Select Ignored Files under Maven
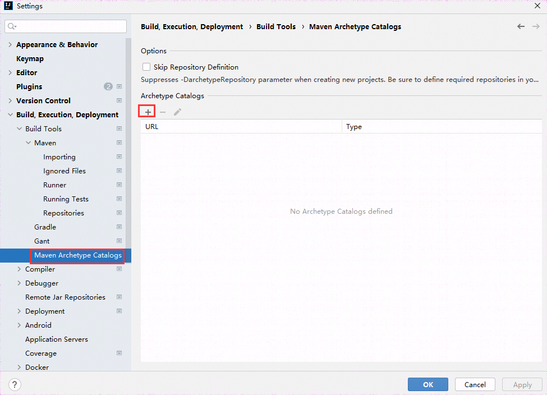The width and height of the screenshot is (547, 395). coord(65,171)
